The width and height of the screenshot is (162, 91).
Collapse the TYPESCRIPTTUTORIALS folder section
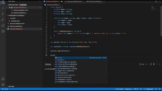15,16
